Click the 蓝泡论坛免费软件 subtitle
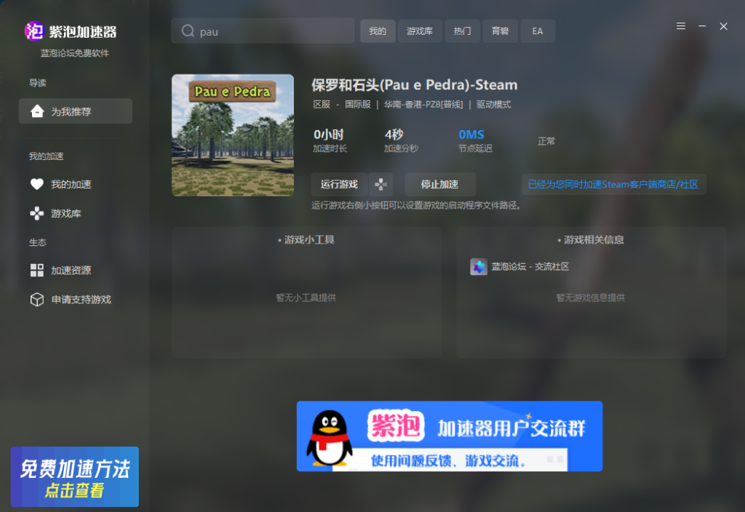This screenshot has width=745, height=512. click(x=75, y=53)
